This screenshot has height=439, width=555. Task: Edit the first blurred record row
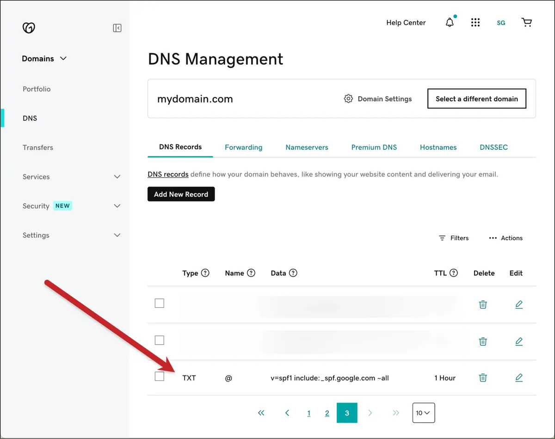coord(519,304)
